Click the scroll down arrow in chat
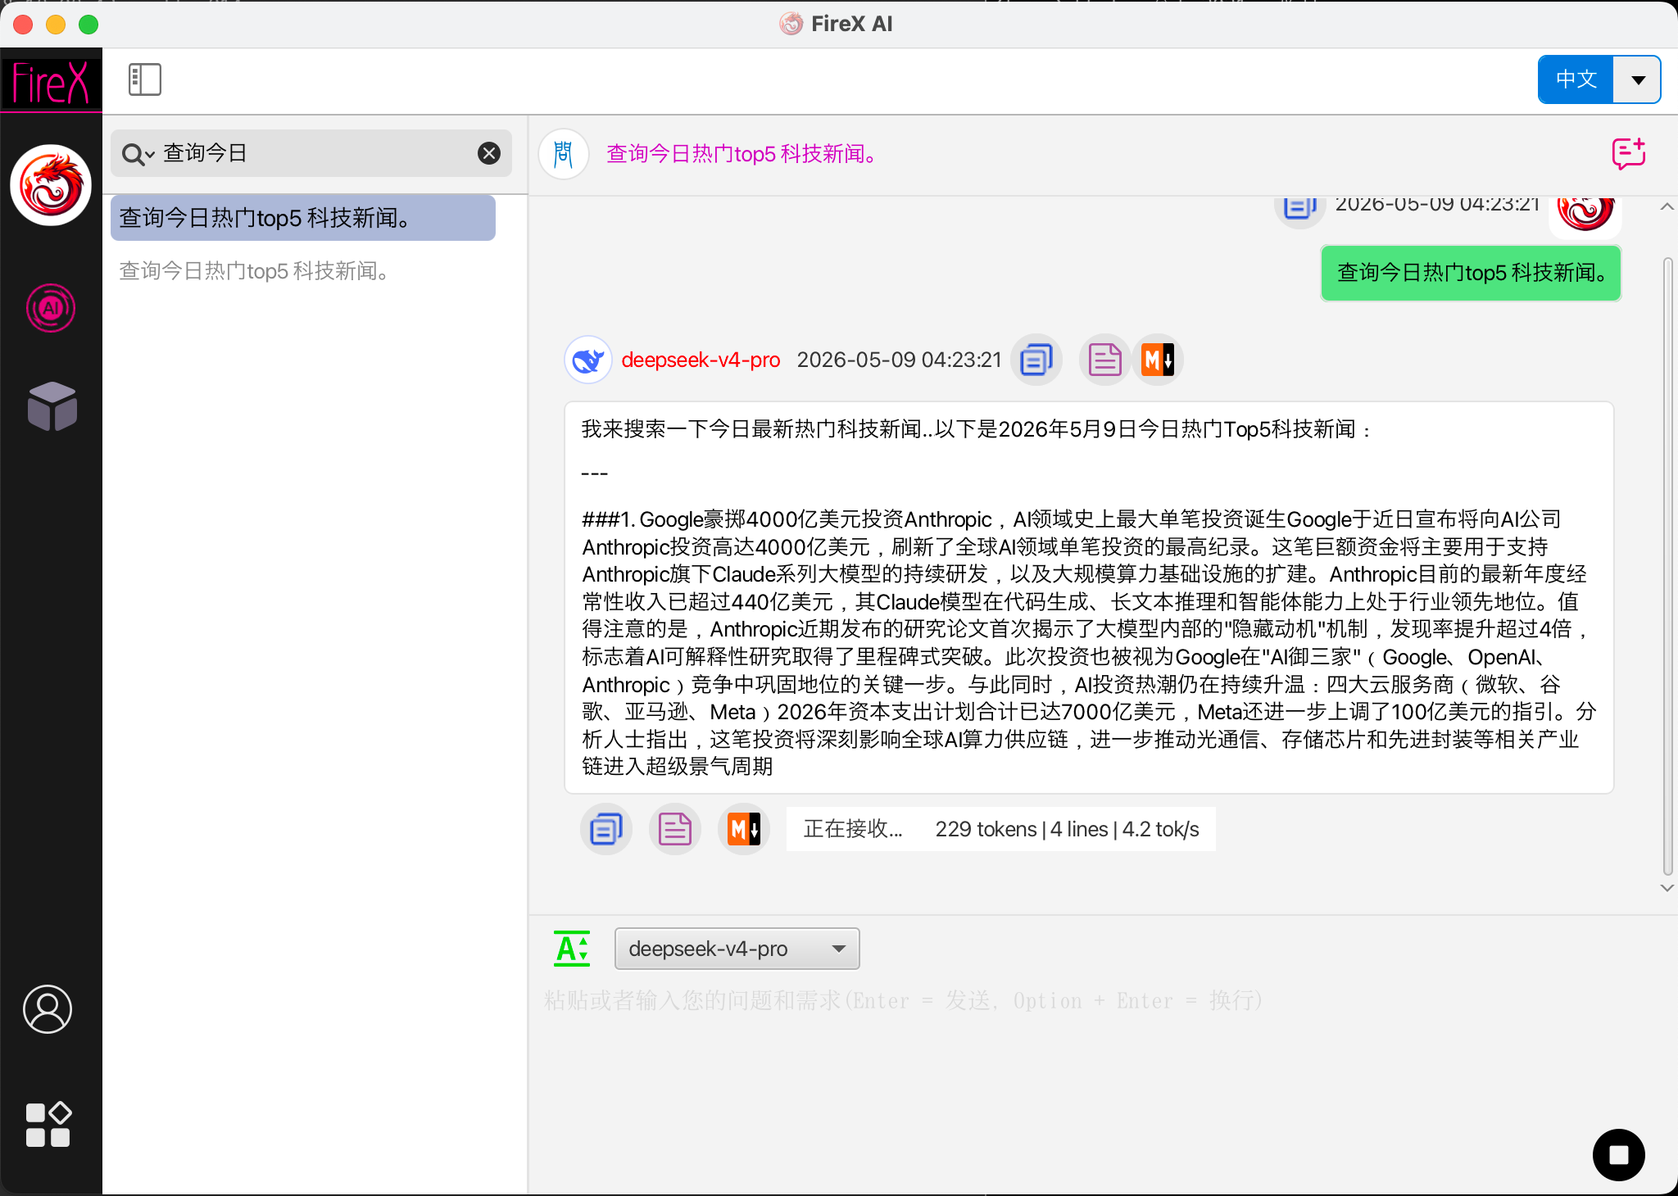 click(x=1667, y=888)
